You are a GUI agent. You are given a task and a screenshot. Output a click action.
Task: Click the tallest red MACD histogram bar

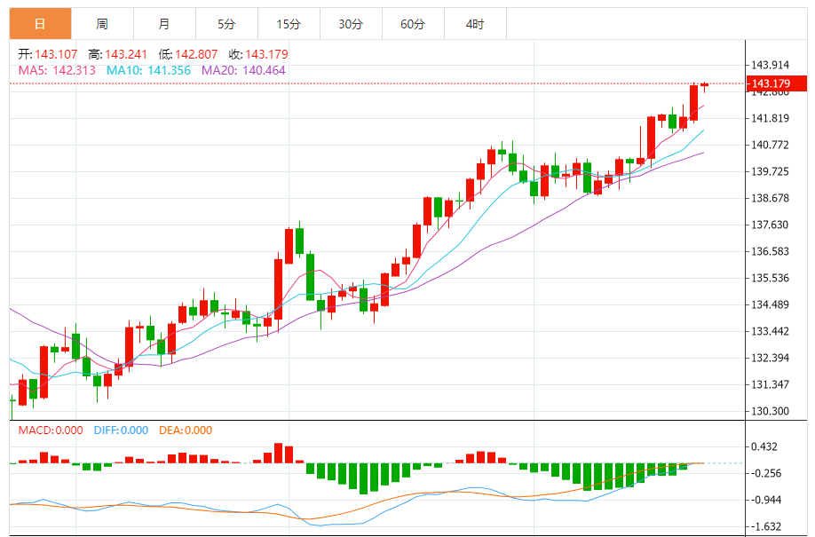(278, 453)
